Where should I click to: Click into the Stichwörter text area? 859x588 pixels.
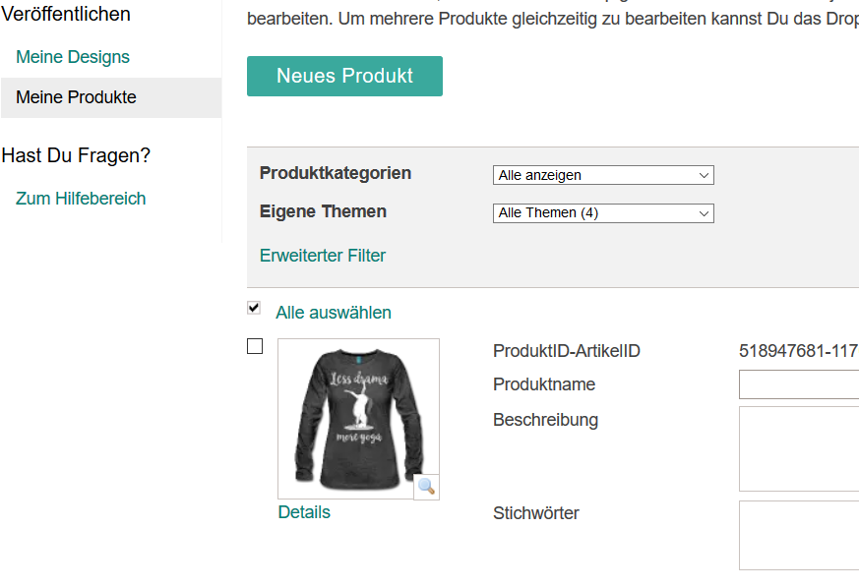(798, 535)
